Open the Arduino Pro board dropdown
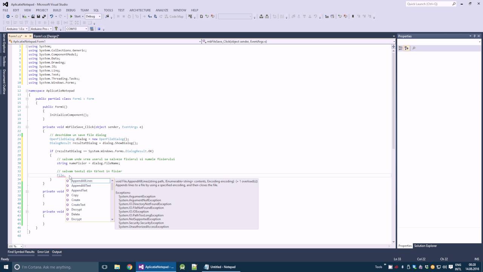The image size is (483, 272). (x=41, y=29)
